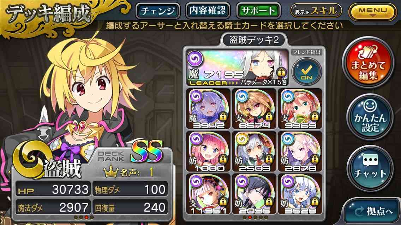Select knight card with value 3628

[x=300, y=194]
